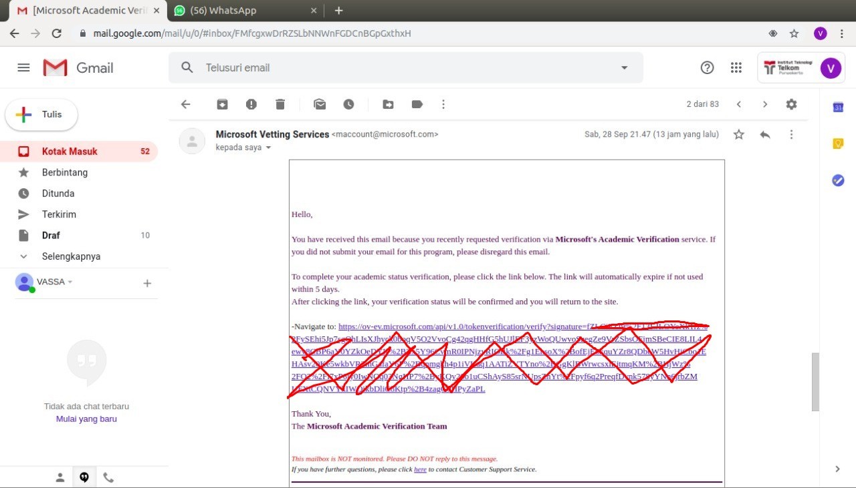856x488 pixels.
Task: Report this email as spam
Action: [x=251, y=104]
